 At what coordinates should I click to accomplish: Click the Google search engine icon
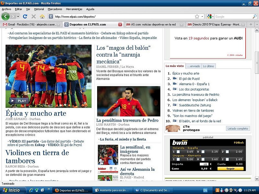pyautogui.click(x=209, y=16)
